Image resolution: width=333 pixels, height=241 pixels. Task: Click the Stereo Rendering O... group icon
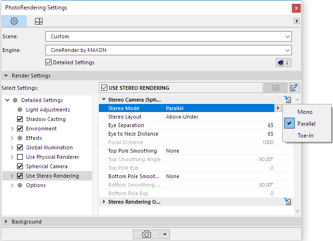[x=288, y=201]
